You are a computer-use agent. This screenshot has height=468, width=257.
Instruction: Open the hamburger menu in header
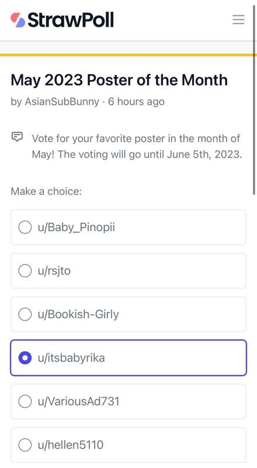(238, 20)
